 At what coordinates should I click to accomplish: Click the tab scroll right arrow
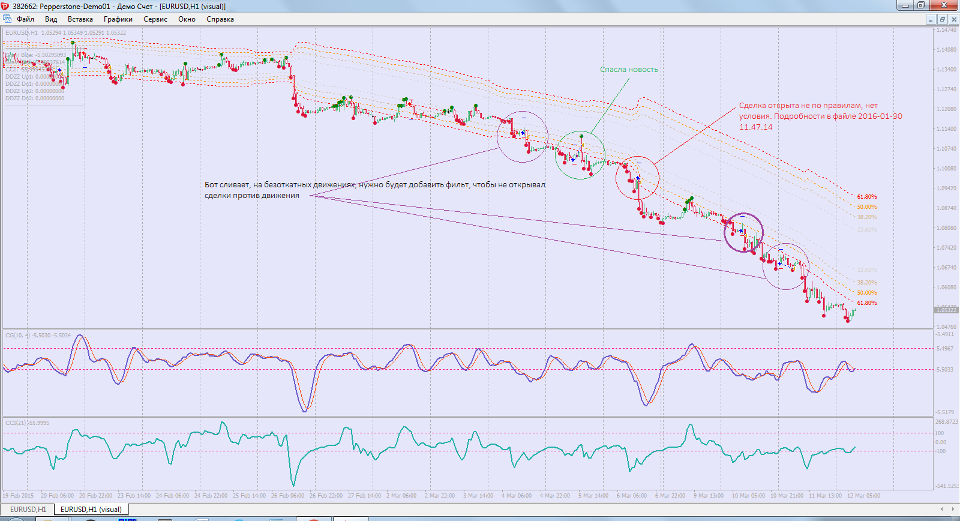tap(953, 509)
